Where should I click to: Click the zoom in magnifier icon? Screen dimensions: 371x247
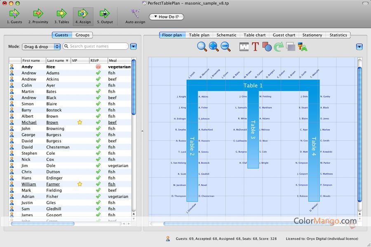click(x=214, y=47)
